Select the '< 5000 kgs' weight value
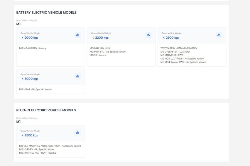 (30, 79)
